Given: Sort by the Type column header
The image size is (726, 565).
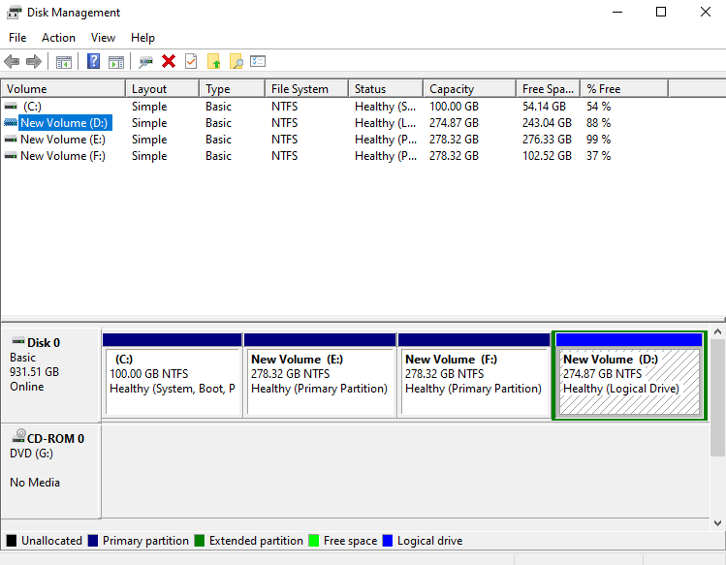Looking at the screenshot, I should [x=233, y=89].
